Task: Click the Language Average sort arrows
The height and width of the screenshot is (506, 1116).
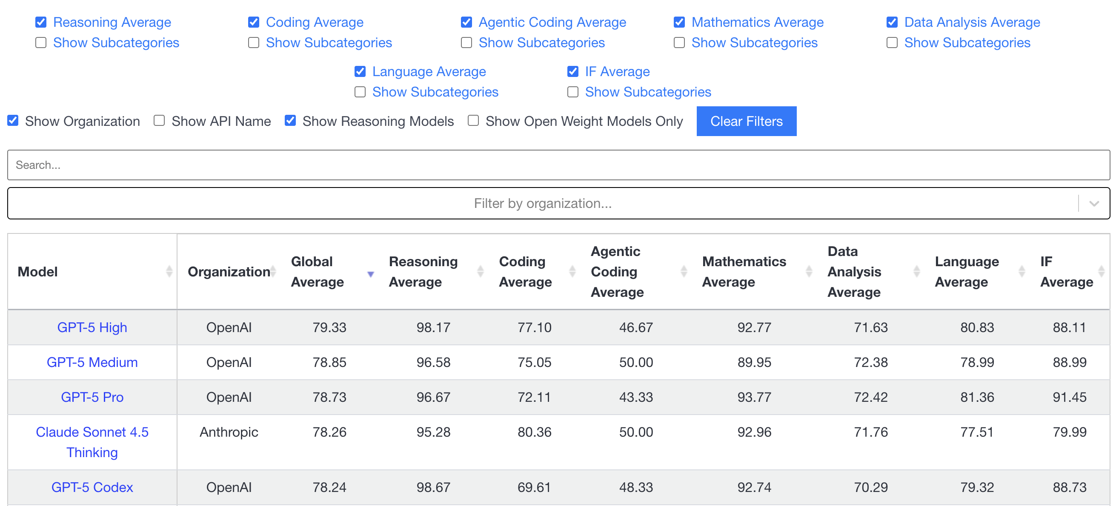Action: 1022,271
